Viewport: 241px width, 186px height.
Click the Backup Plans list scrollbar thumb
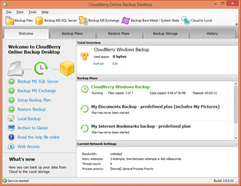click(236, 104)
